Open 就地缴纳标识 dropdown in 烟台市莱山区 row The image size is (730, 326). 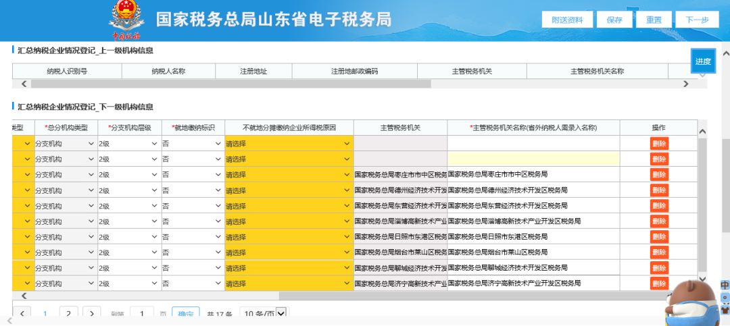[193, 252]
